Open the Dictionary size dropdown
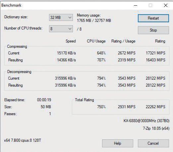This screenshot has width=173, height=152. [61, 17]
